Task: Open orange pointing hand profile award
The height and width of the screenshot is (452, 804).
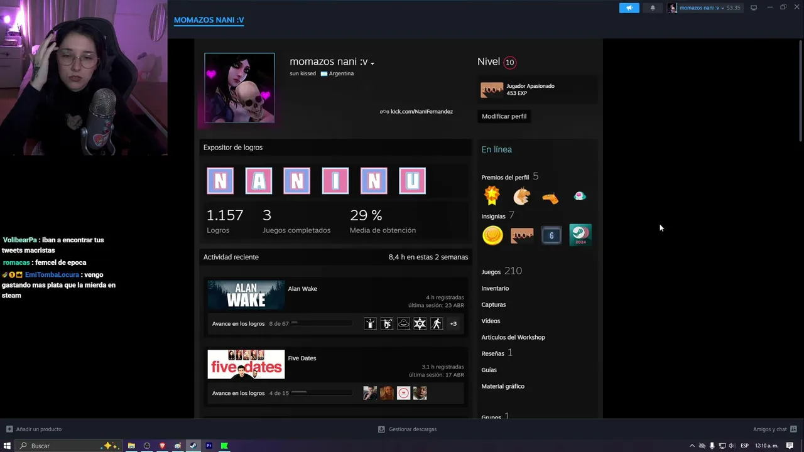Action: pyautogui.click(x=550, y=198)
